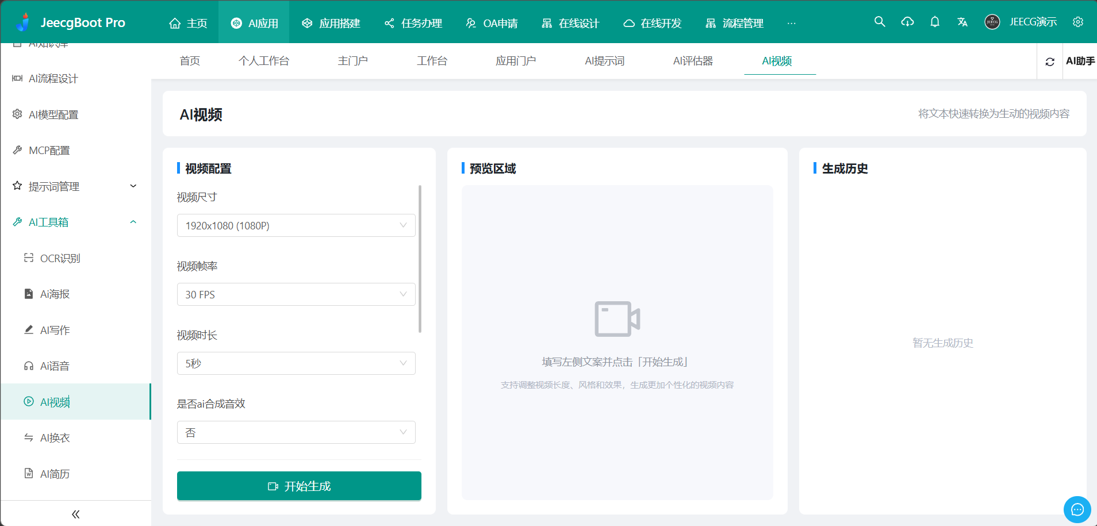Image resolution: width=1097 pixels, height=526 pixels.
Task: Click the refresh icon next to AI助手
Action: pyautogui.click(x=1050, y=61)
